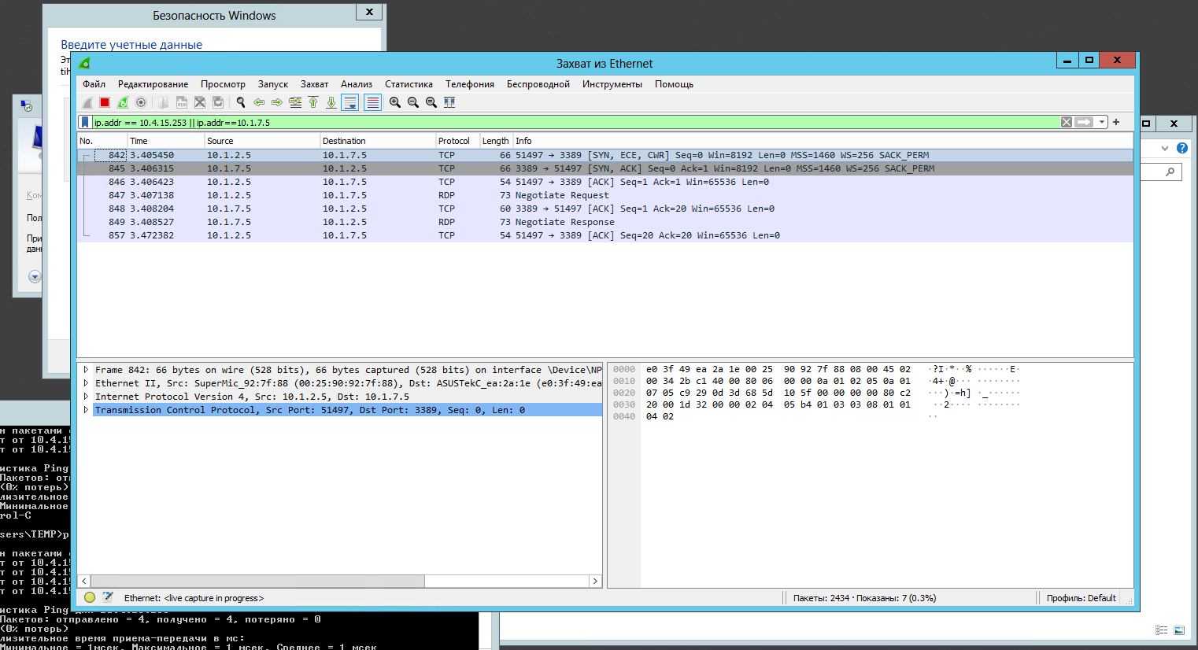Go to the first packet

(x=313, y=102)
